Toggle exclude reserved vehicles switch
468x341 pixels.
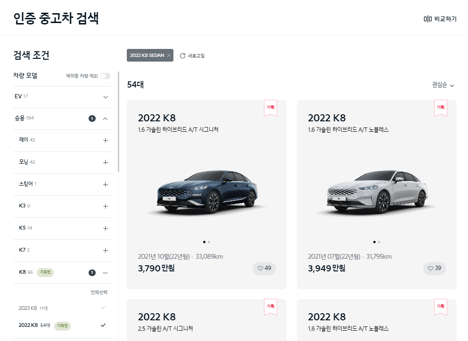click(x=105, y=76)
